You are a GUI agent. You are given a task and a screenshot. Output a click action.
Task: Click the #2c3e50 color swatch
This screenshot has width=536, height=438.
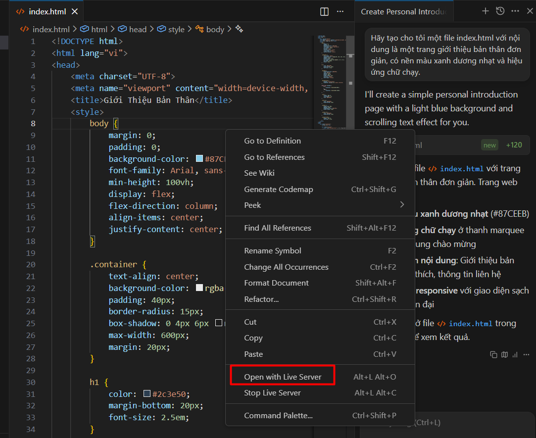(146, 394)
